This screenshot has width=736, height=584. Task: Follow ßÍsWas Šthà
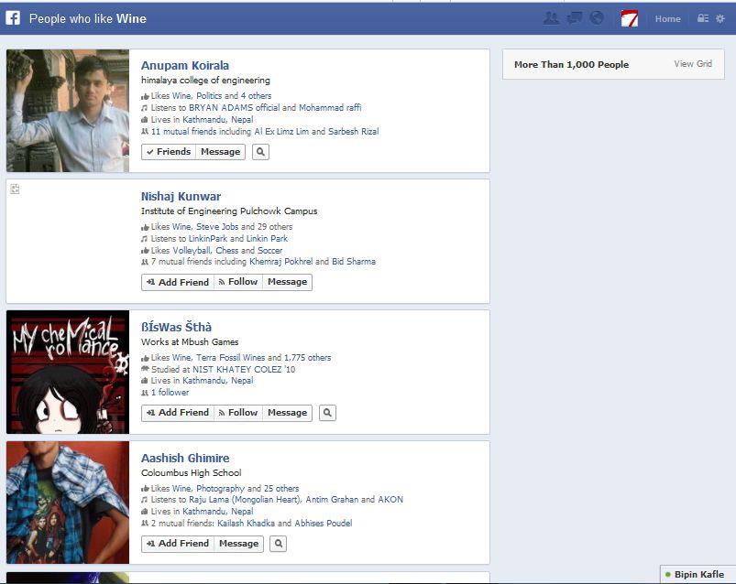(x=238, y=413)
